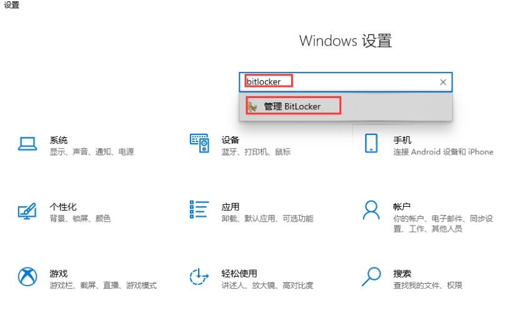Screen dimensions: 508x318
Task: Click the Windows 设置 heading
Action: (x=346, y=41)
